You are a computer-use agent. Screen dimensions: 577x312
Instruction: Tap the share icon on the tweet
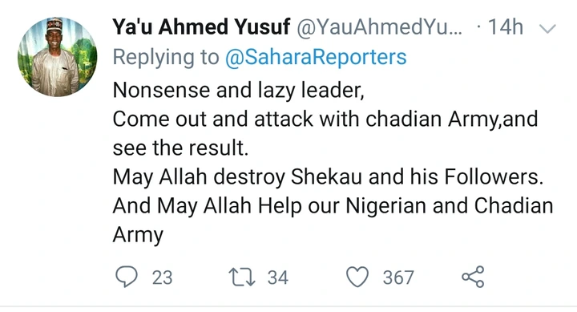(474, 277)
